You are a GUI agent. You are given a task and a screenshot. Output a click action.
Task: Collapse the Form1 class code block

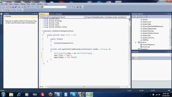click(x=42, y=35)
